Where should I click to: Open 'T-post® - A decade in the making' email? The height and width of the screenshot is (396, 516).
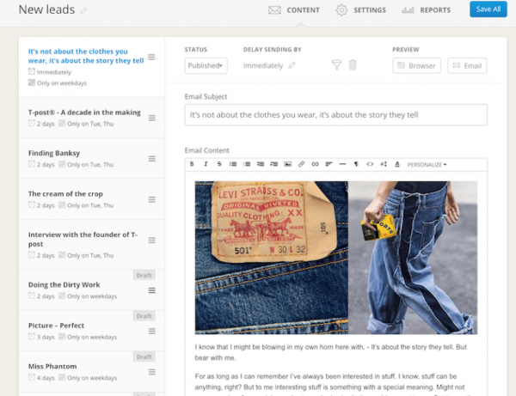(x=91, y=118)
